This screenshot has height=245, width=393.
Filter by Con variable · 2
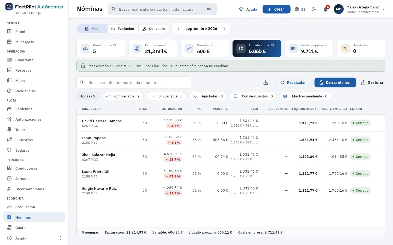[x=123, y=96]
